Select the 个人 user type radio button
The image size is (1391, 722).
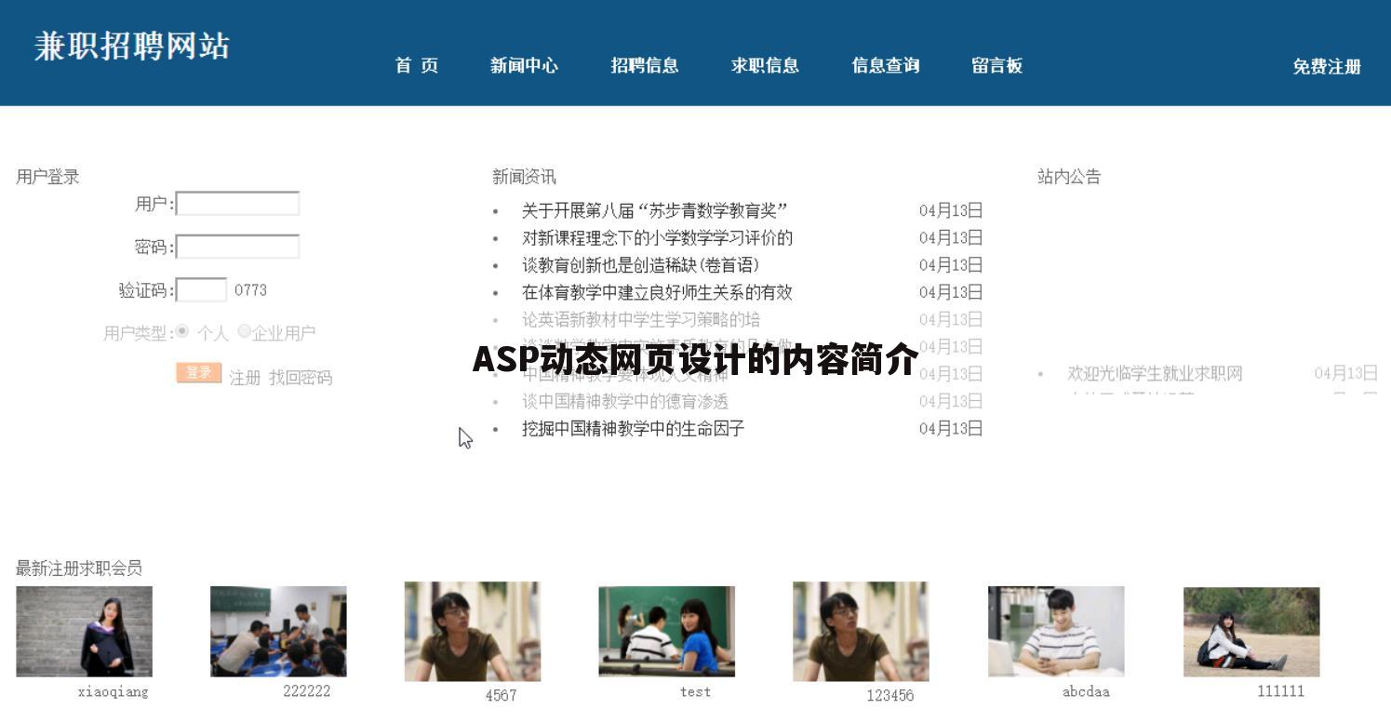[x=184, y=331]
